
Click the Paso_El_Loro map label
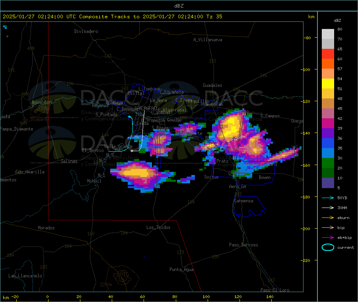(x=275, y=290)
